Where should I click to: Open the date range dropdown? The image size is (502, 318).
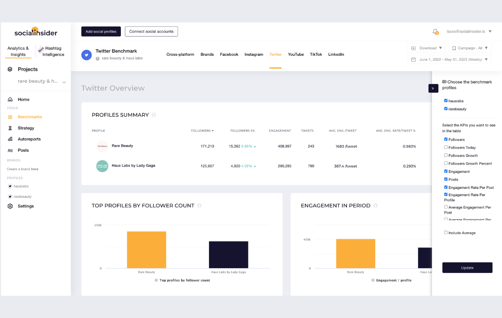coord(450,60)
